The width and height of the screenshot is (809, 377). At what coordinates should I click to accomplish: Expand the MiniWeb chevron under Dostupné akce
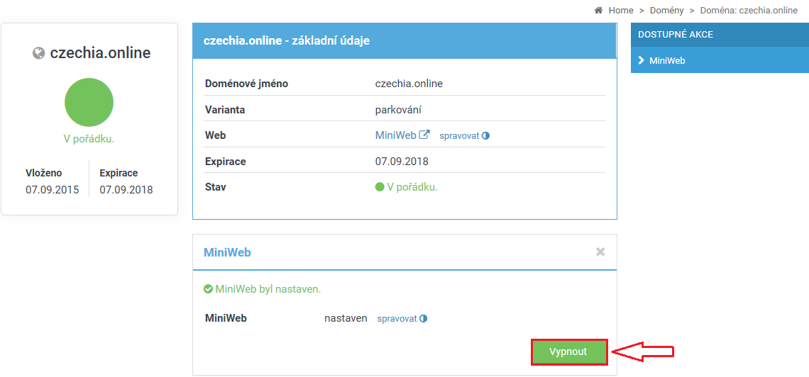point(641,60)
